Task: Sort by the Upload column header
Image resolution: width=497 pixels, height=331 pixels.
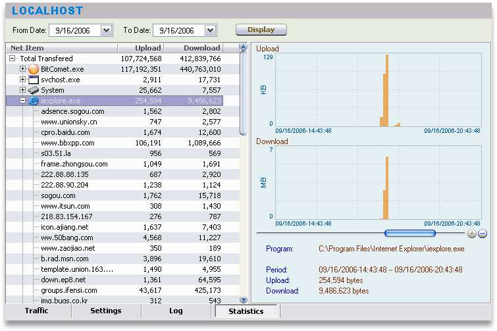Action: pyautogui.click(x=141, y=48)
